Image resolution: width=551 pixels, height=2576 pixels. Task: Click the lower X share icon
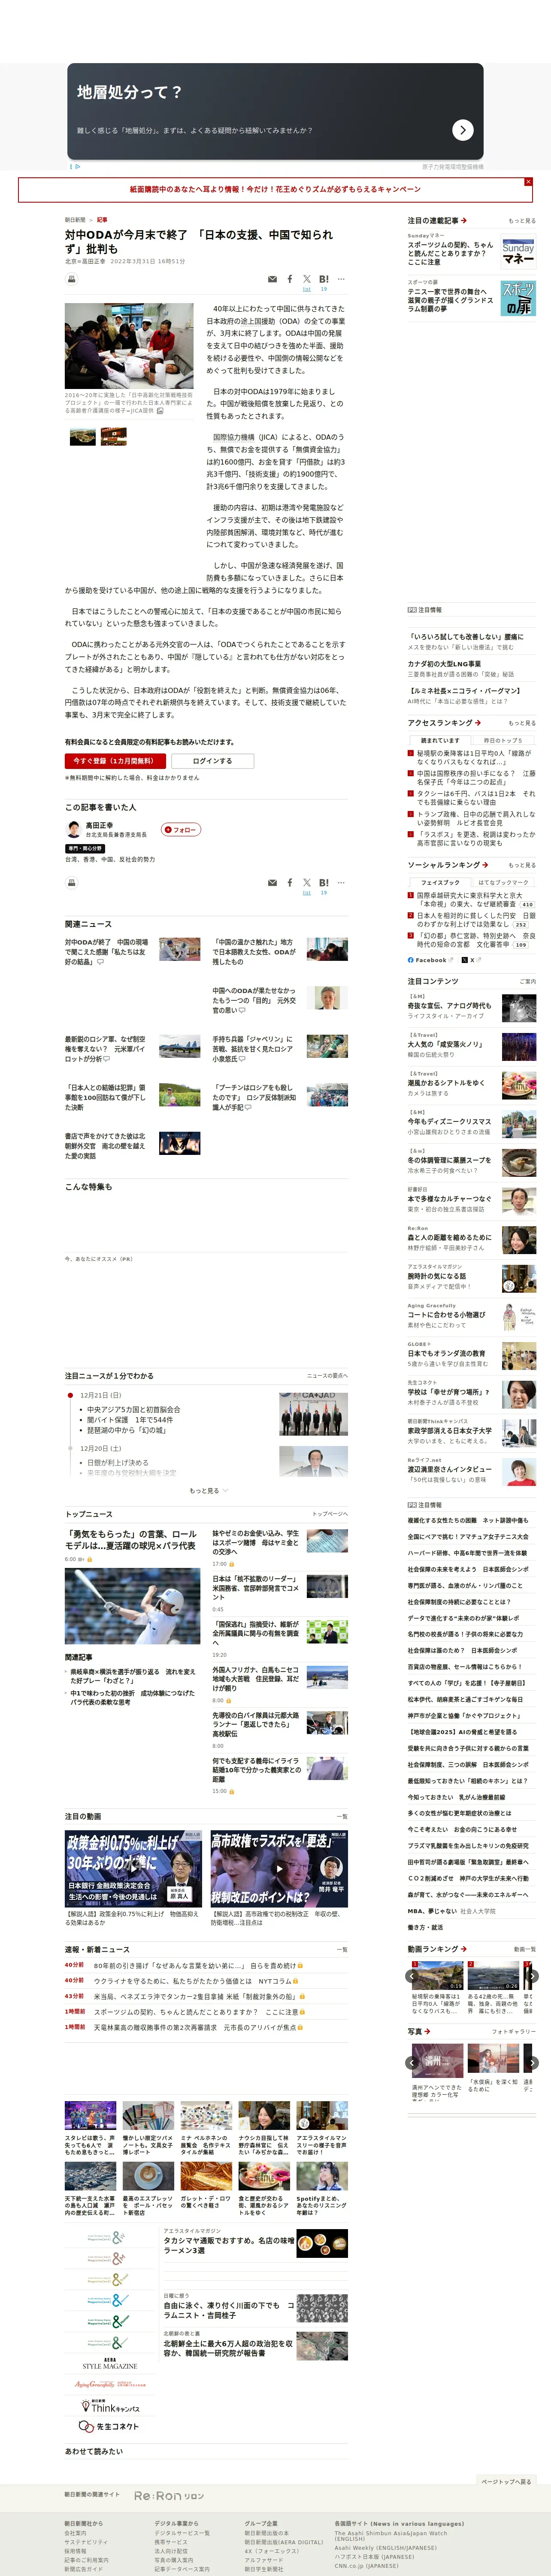tap(307, 883)
